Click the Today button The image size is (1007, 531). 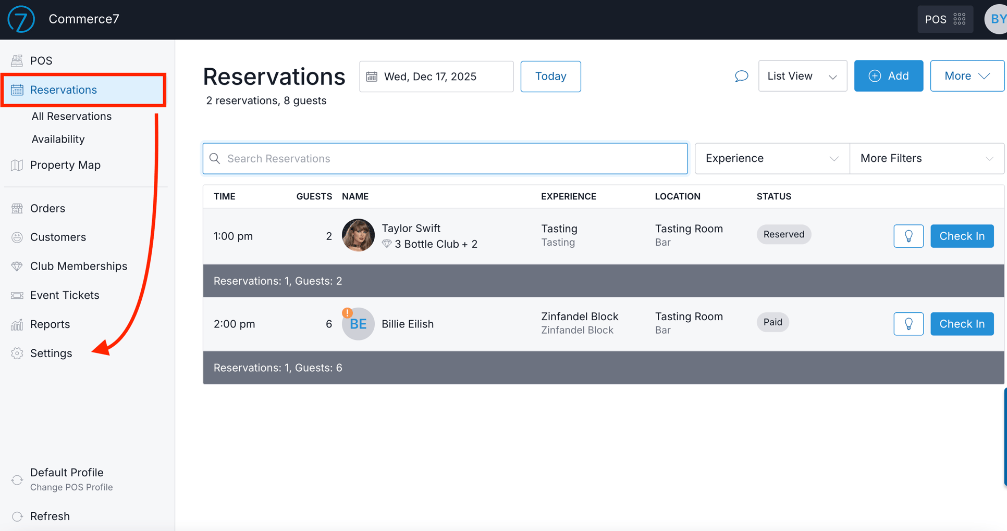(550, 77)
